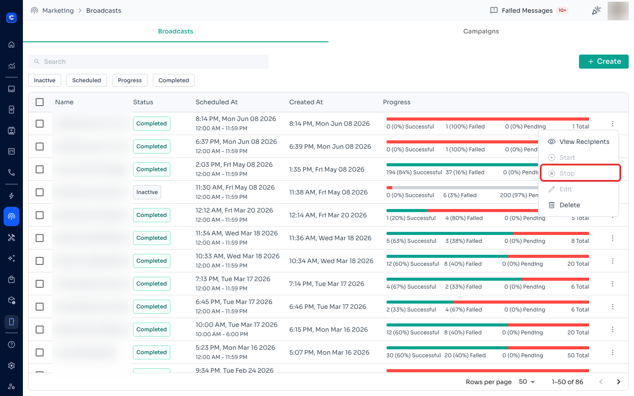634x396 pixels.
Task: Open the Rows per page dropdown
Action: (527, 381)
